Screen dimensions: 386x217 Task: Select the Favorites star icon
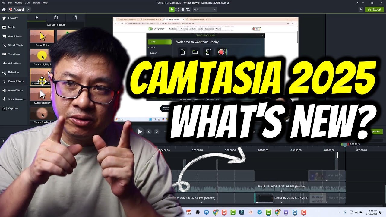point(4,18)
